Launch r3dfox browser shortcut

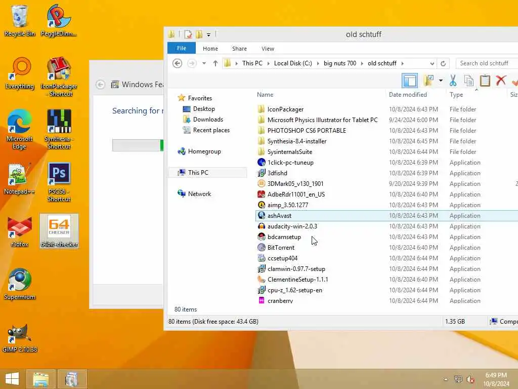pos(20,231)
